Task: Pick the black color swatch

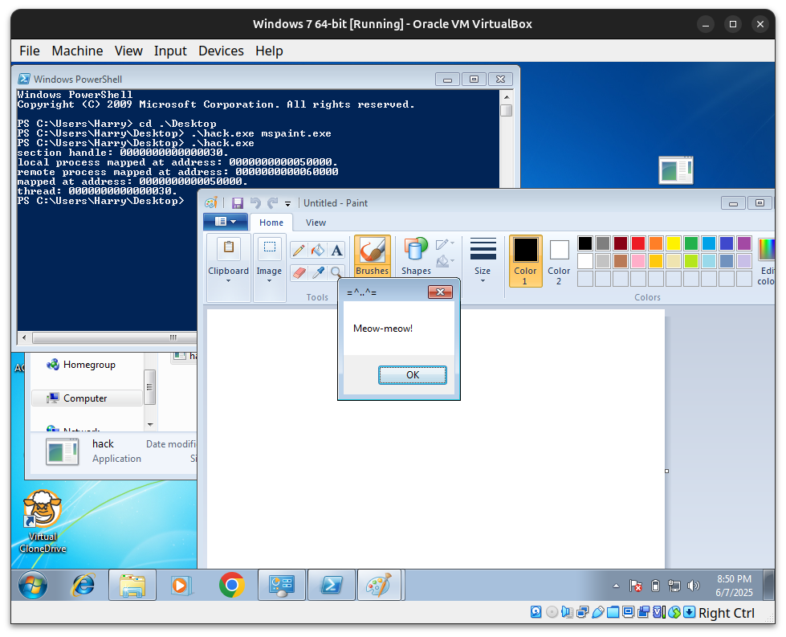Action: pyautogui.click(x=585, y=243)
